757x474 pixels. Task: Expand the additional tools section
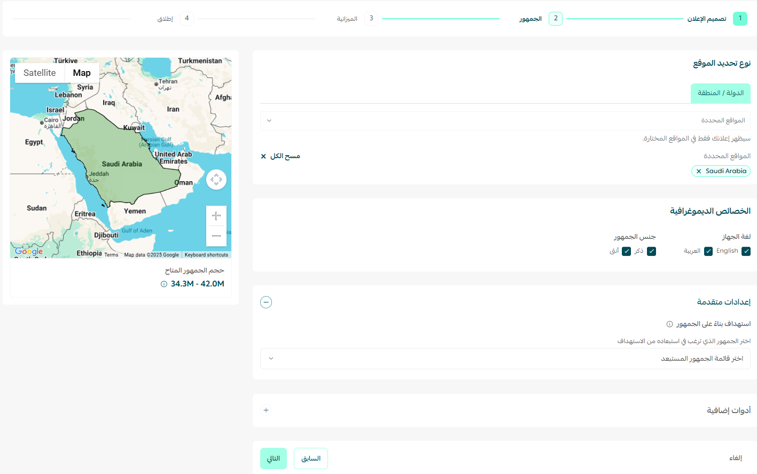[x=266, y=410]
